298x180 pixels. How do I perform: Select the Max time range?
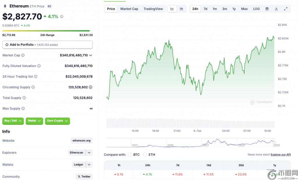[x=244, y=9]
